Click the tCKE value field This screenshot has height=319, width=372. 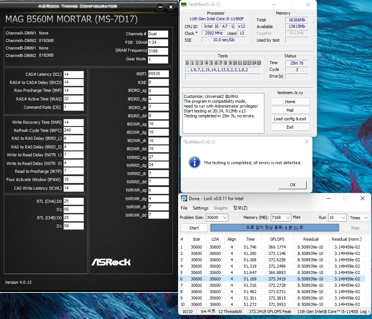click(x=159, y=82)
